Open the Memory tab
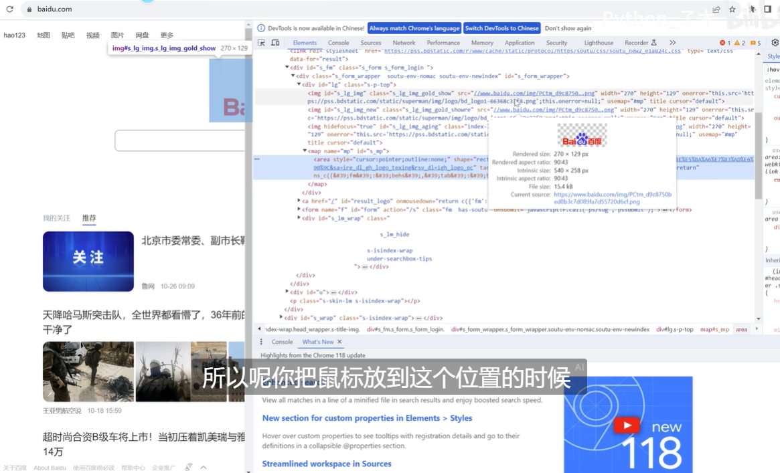The height and width of the screenshot is (473, 780). (482, 43)
